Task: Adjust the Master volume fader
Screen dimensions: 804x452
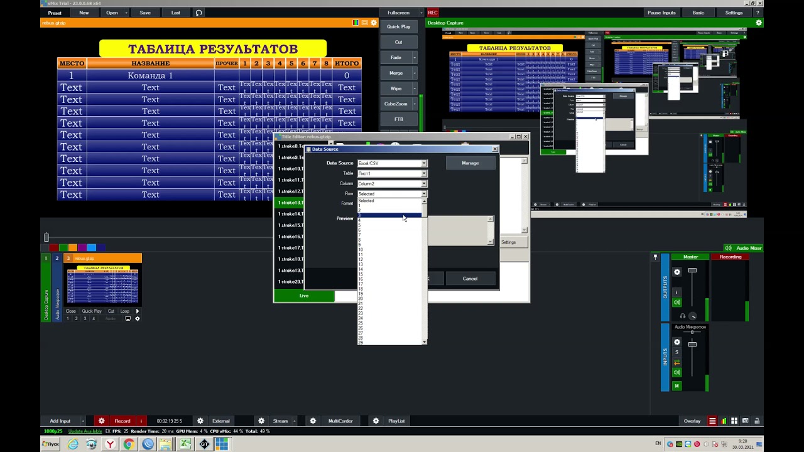Action: [x=692, y=271]
